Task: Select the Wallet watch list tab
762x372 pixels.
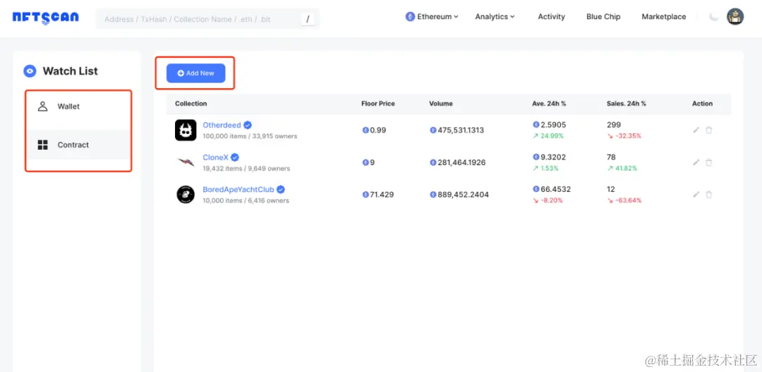Action: coord(78,107)
